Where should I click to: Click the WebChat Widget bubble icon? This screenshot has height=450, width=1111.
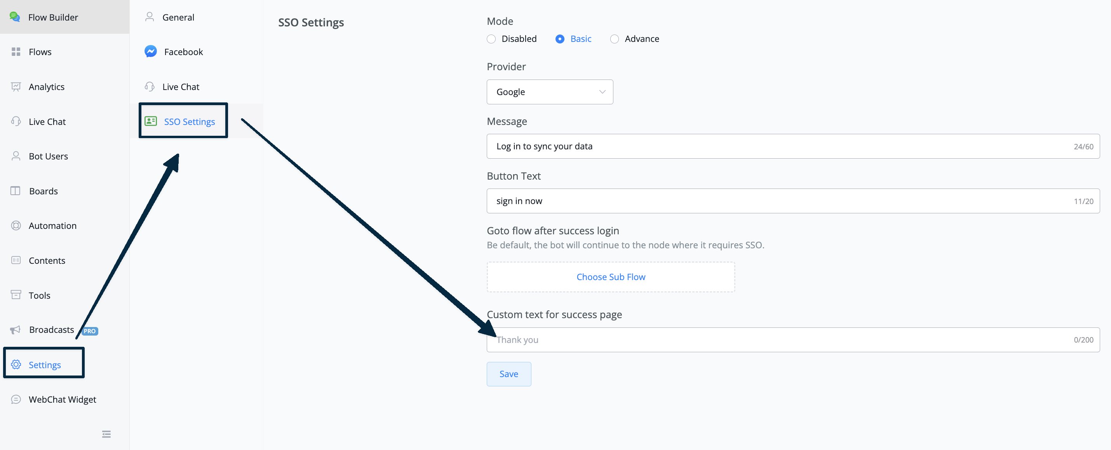16,399
